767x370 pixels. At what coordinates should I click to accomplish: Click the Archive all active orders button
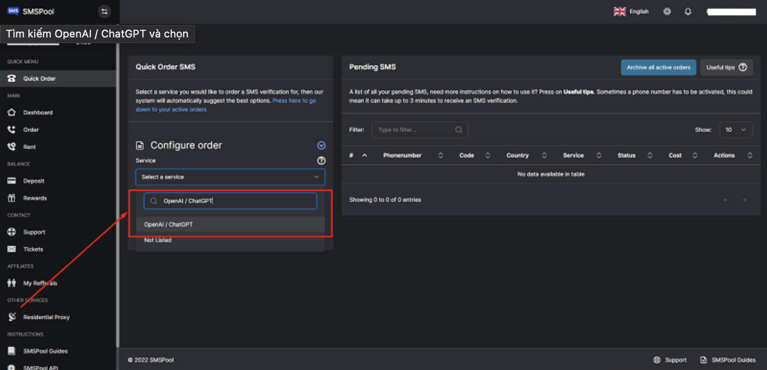click(658, 67)
